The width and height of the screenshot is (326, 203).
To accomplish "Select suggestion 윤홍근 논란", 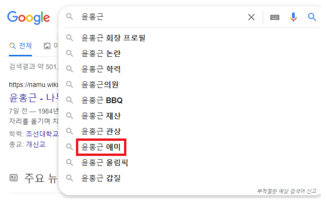I will 101,54.
